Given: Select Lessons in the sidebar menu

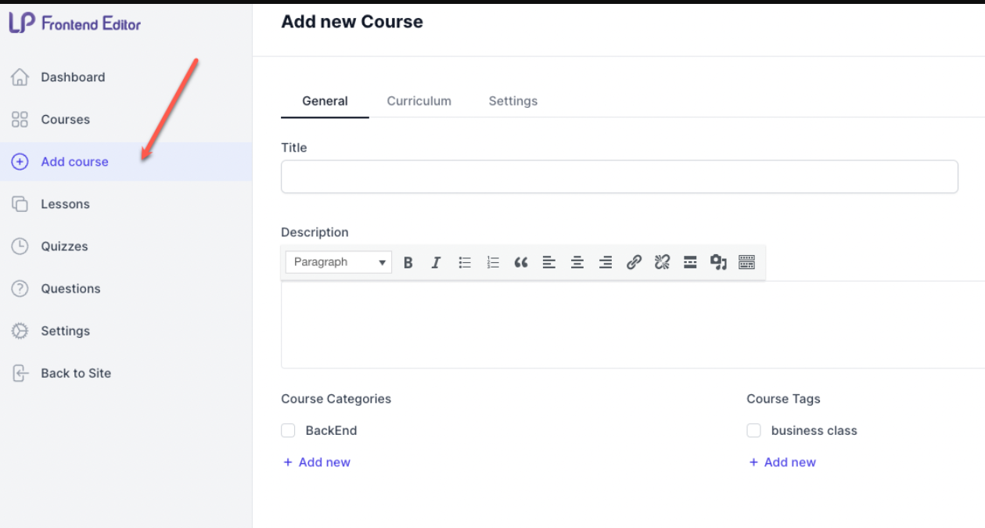Looking at the screenshot, I should pyautogui.click(x=65, y=203).
